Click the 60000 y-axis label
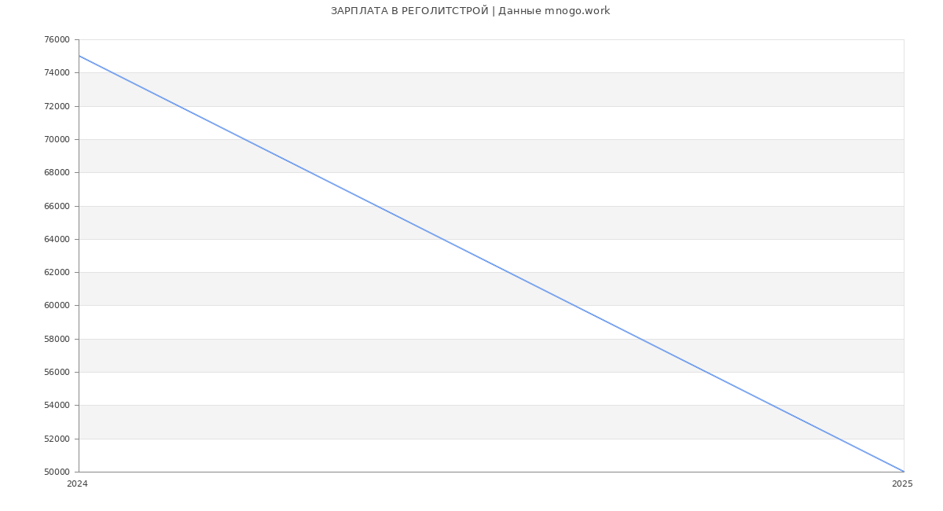Viewport: 943px width, 511px height. (x=58, y=306)
